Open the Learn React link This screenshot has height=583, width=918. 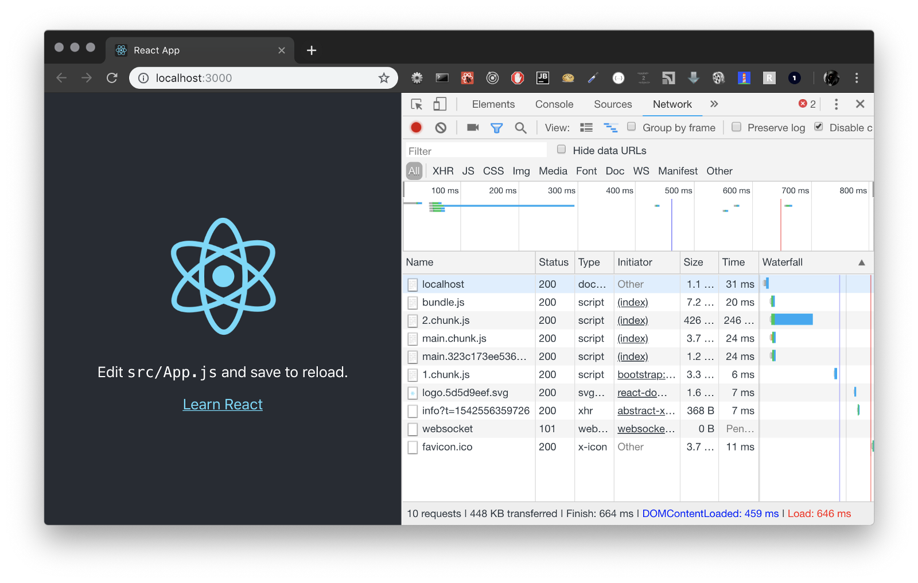pyautogui.click(x=223, y=405)
